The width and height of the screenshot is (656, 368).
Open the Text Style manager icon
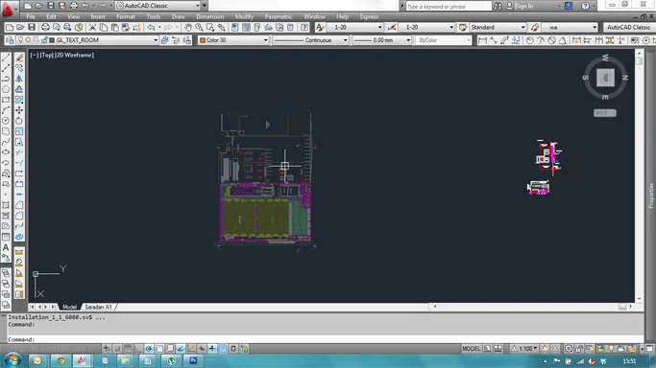point(320,28)
